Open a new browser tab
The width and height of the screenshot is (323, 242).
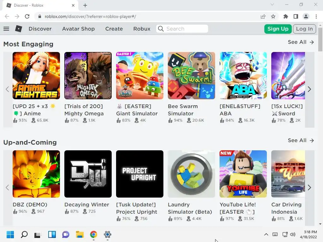[x=85, y=5]
